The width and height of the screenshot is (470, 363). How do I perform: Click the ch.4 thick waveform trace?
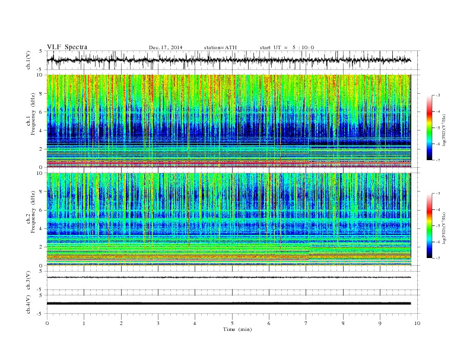click(x=228, y=304)
